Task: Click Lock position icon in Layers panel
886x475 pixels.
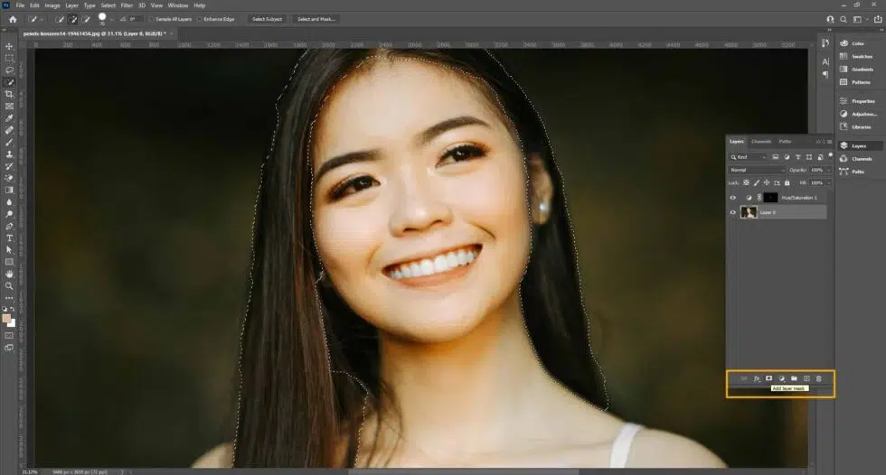Action: (x=767, y=182)
